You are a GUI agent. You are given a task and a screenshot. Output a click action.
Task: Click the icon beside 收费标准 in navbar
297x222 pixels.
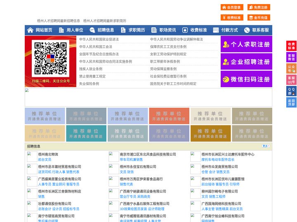[185, 30]
